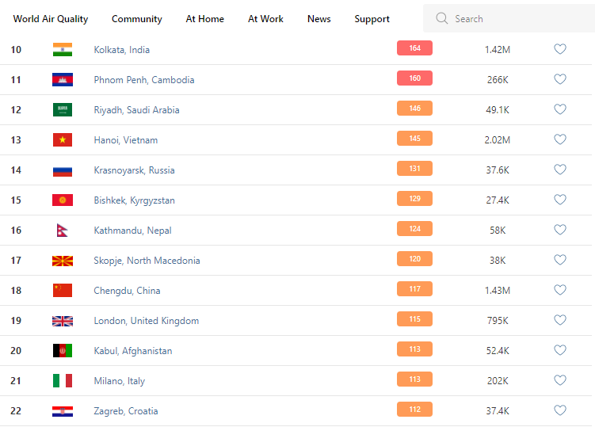Click the India flag icon
595x427 pixels.
tap(63, 50)
